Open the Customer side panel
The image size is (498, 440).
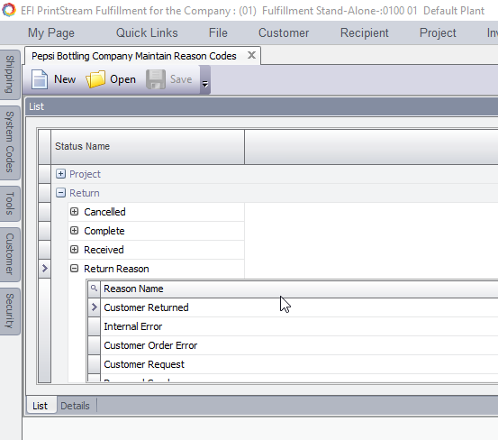10,254
